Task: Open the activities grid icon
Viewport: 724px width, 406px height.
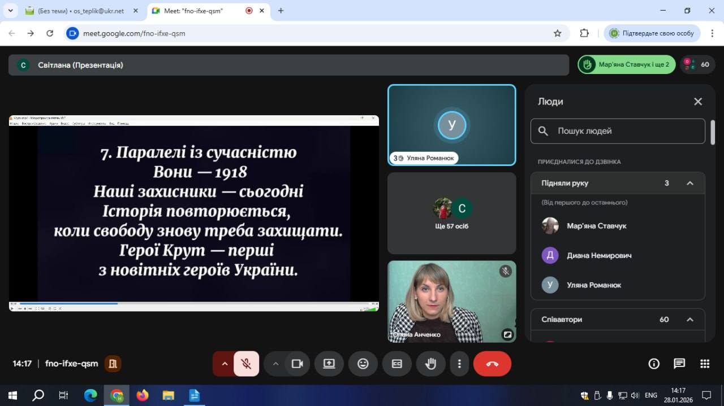Action: click(x=705, y=364)
